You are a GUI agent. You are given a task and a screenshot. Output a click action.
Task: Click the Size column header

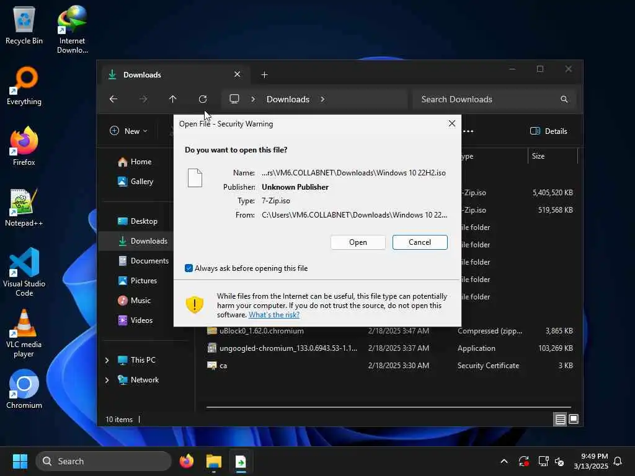pyautogui.click(x=553, y=156)
